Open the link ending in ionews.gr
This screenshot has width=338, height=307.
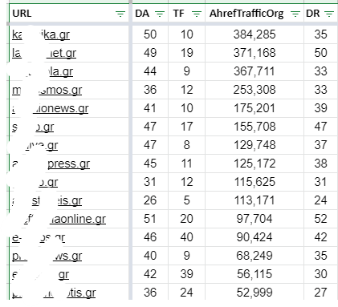pyautogui.click(x=51, y=108)
